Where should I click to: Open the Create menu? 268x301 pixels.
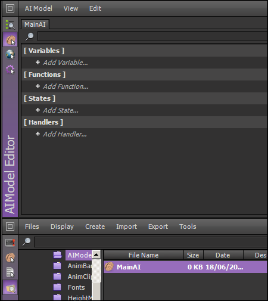coord(95,226)
